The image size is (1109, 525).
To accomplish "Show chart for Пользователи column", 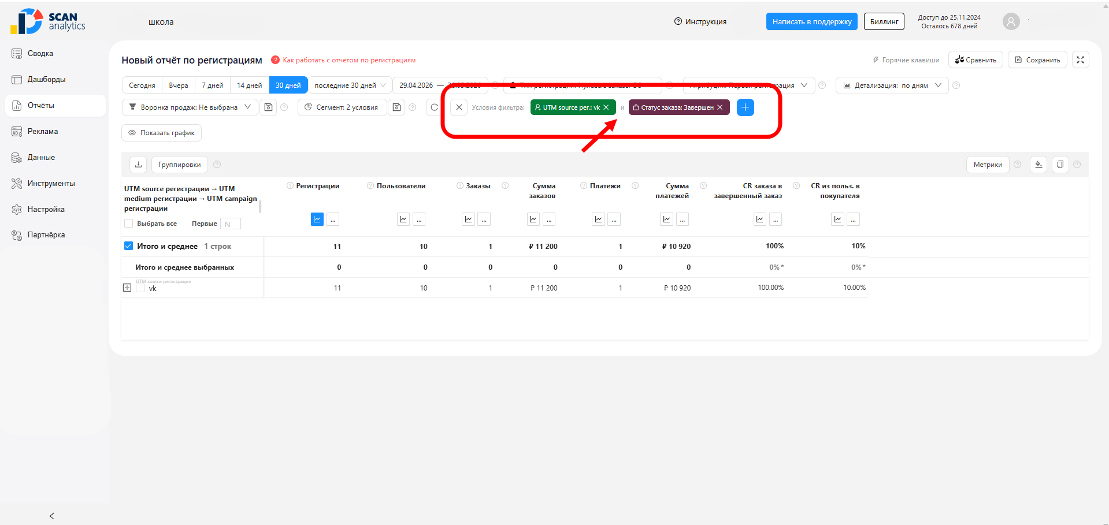I will [x=403, y=219].
